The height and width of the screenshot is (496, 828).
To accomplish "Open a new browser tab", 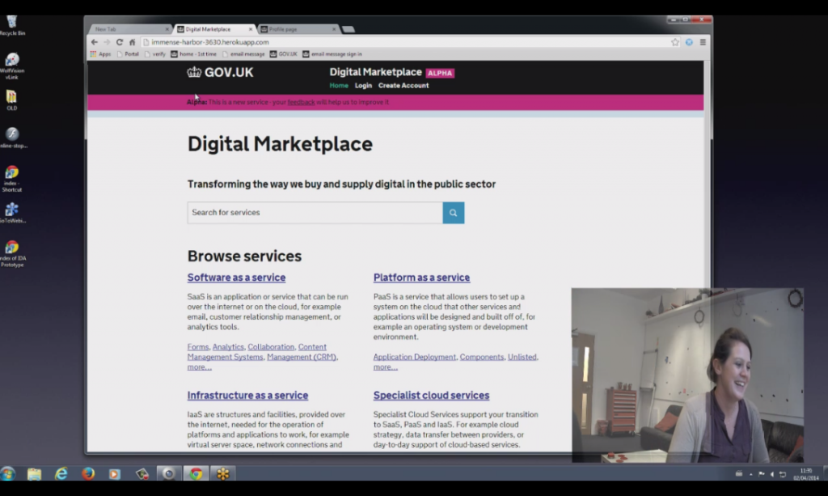I will tap(349, 30).
